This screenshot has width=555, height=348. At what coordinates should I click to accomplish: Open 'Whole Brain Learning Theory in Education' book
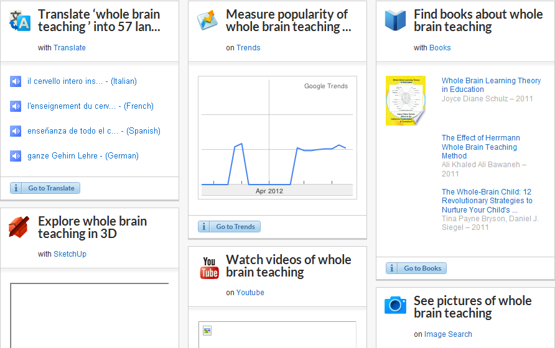[492, 85]
